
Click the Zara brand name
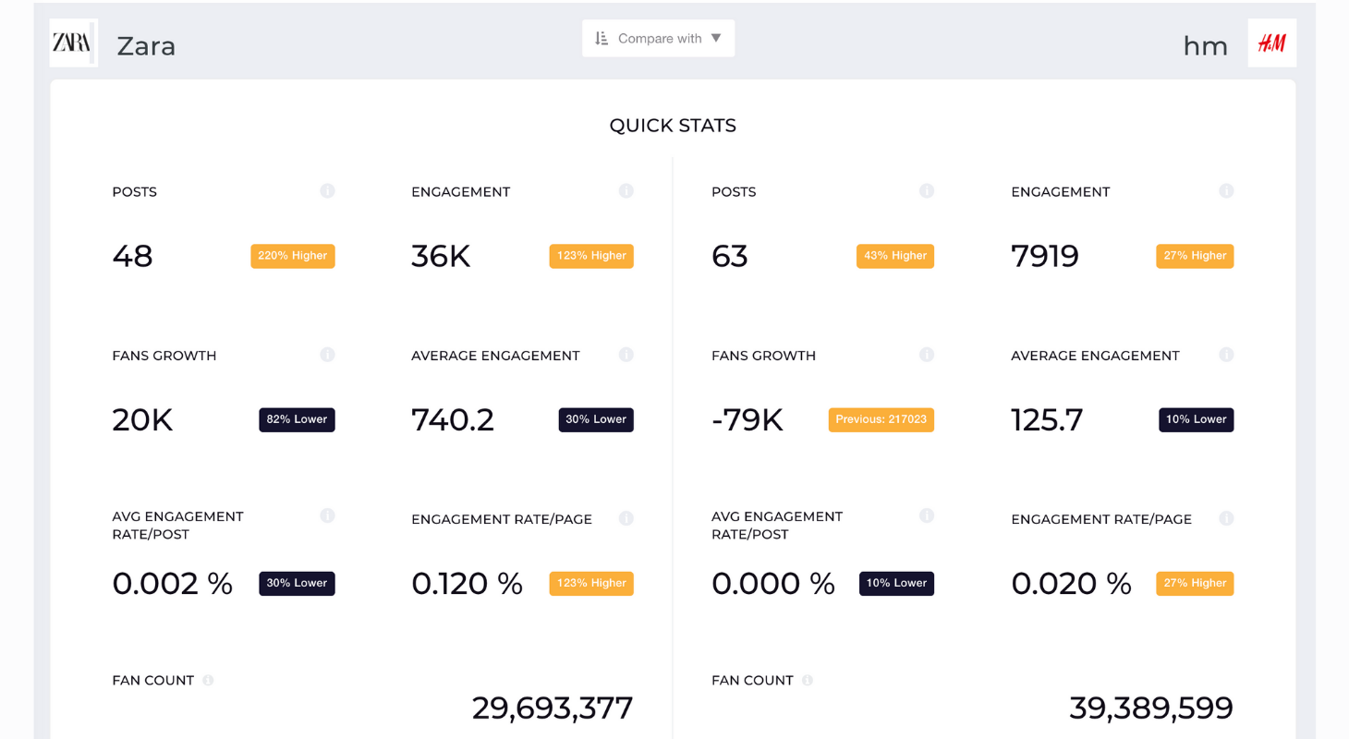[x=146, y=46]
